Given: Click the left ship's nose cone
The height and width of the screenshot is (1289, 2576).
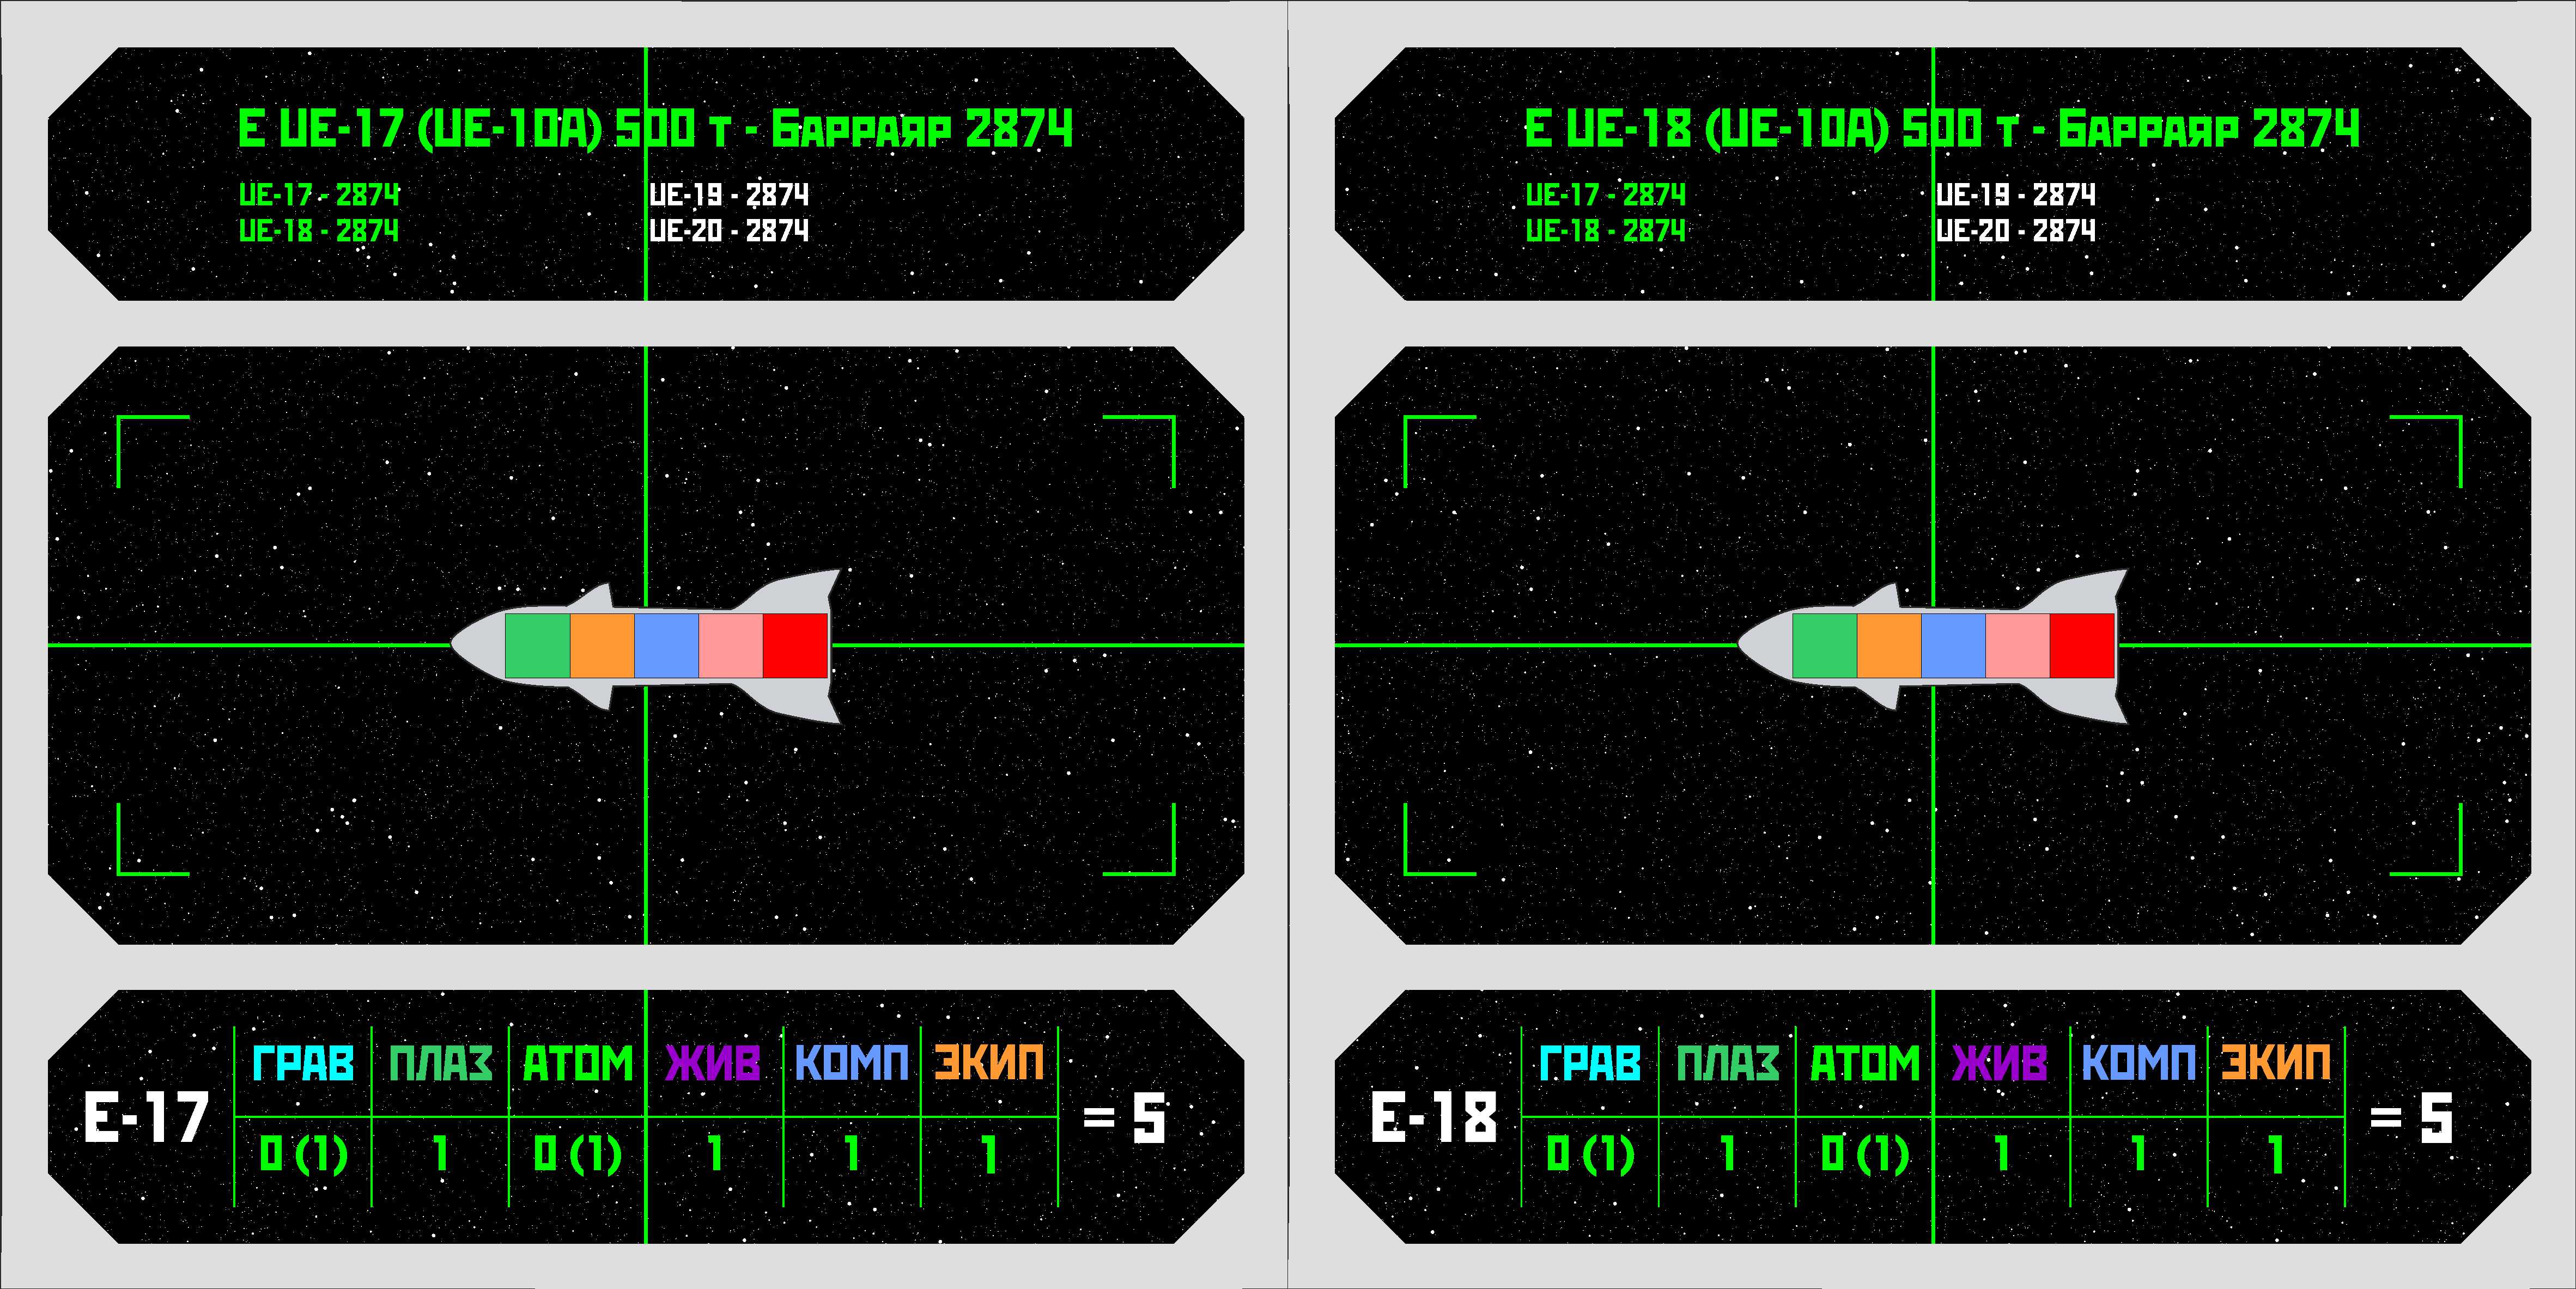Looking at the screenshot, I should click(477, 645).
